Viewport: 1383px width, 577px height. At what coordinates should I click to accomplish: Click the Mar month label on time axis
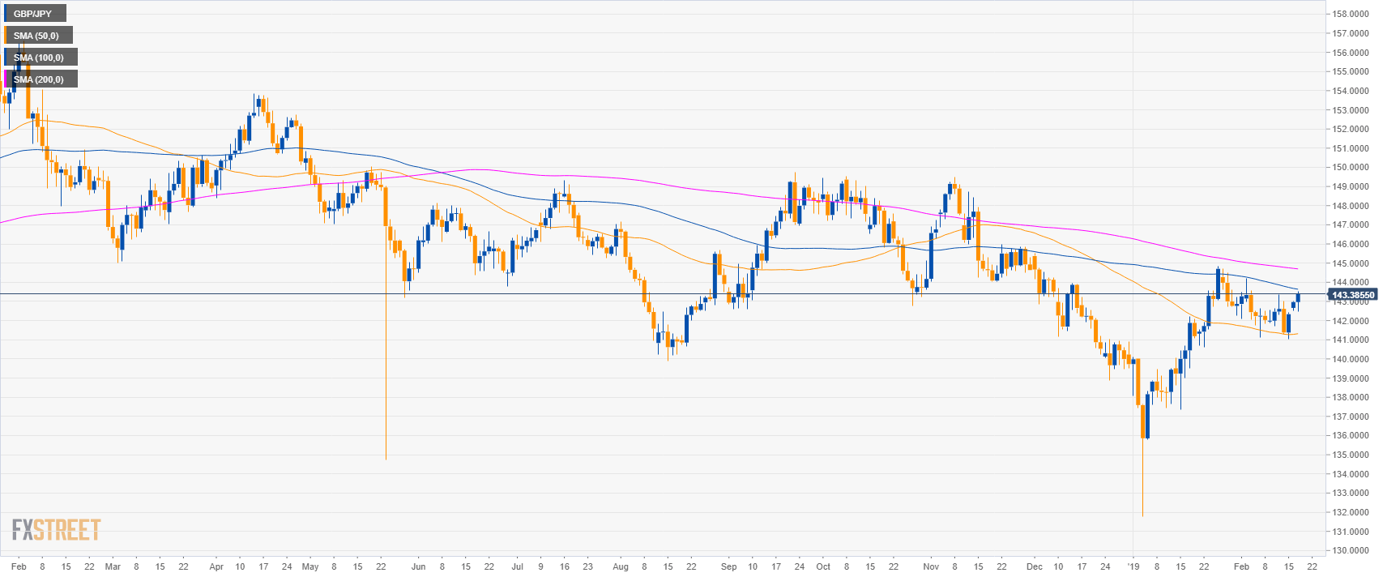pos(113,566)
